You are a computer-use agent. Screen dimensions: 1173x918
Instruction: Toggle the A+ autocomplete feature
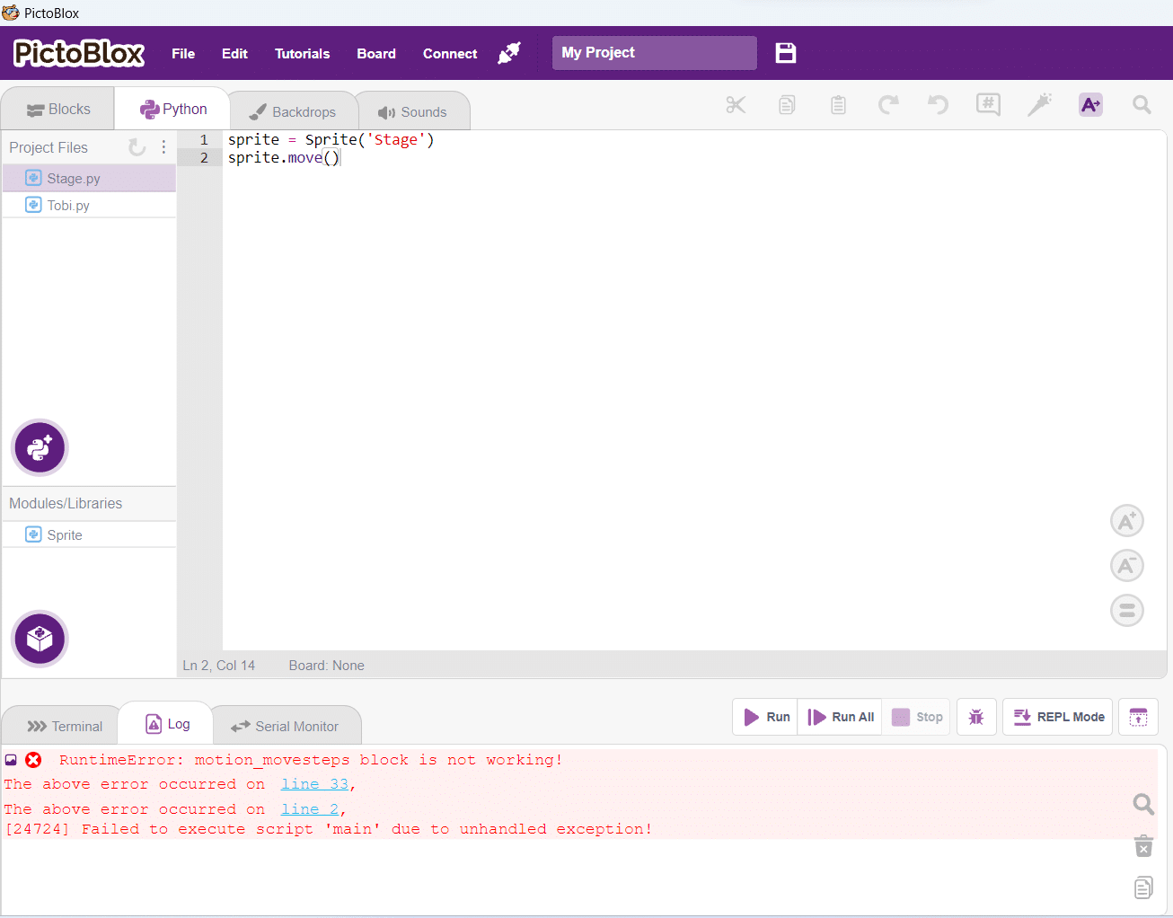pyautogui.click(x=1090, y=104)
